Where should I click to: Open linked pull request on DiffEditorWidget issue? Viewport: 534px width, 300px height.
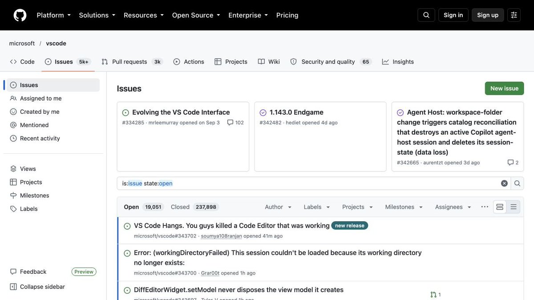point(436,295)
